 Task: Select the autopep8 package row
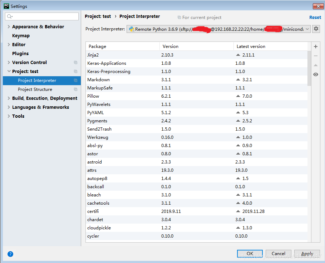coord(197,179)
